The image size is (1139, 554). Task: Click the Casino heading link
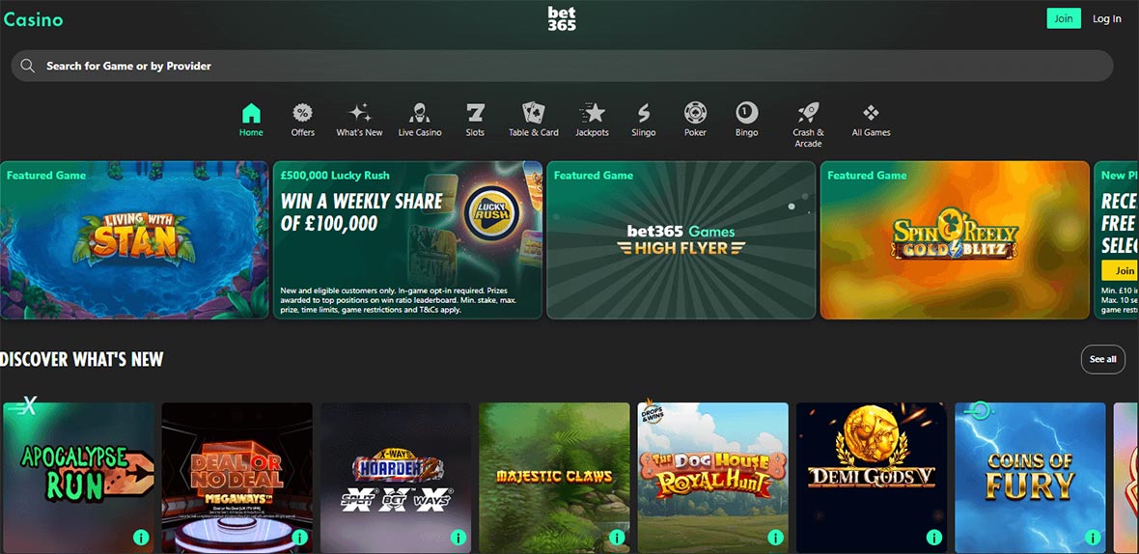pyautogui.click(x=33, y=19)
